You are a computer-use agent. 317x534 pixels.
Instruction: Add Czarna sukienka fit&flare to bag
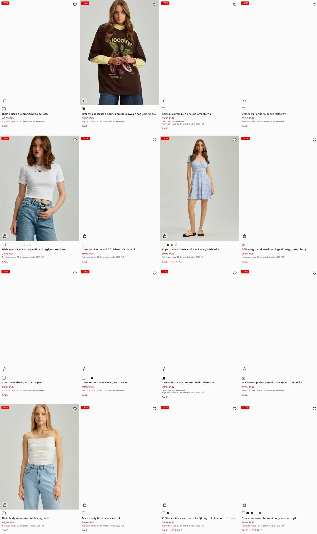point(85,236)
